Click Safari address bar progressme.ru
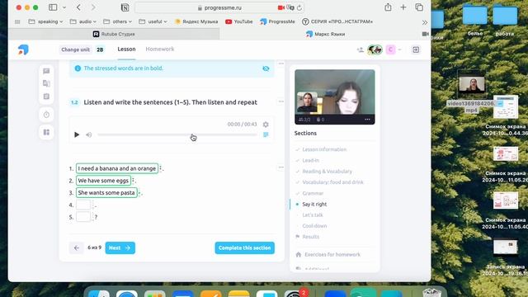The width and height of the screenshot is (528, 297). coord(219,7)
